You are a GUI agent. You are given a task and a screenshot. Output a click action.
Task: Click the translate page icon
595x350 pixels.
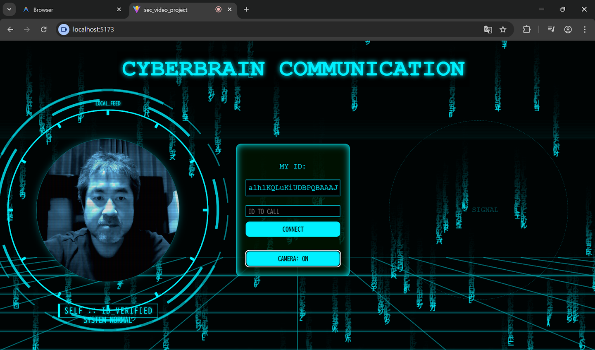[x=488, y=29]
